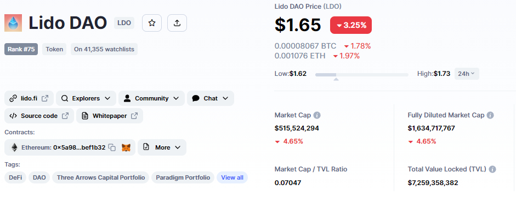Open the Whitepaper link
Viewport: 516px width, 202px height.
tap(110, 116)
